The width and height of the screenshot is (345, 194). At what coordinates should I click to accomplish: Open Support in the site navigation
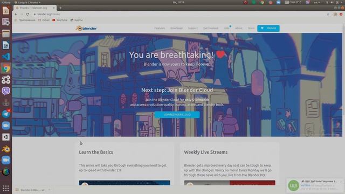[193, 28]
